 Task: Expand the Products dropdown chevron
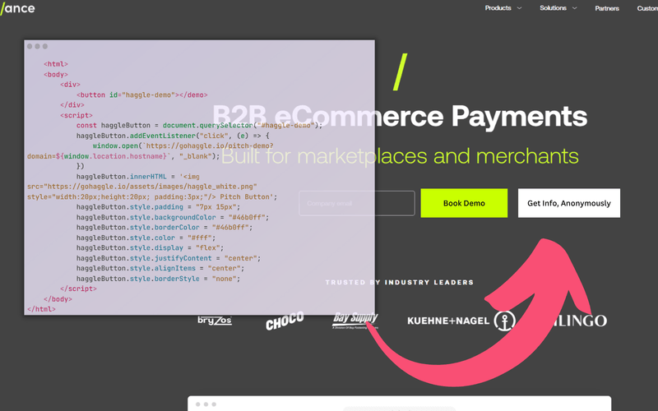pyautogui.click(x=519, y=8)
